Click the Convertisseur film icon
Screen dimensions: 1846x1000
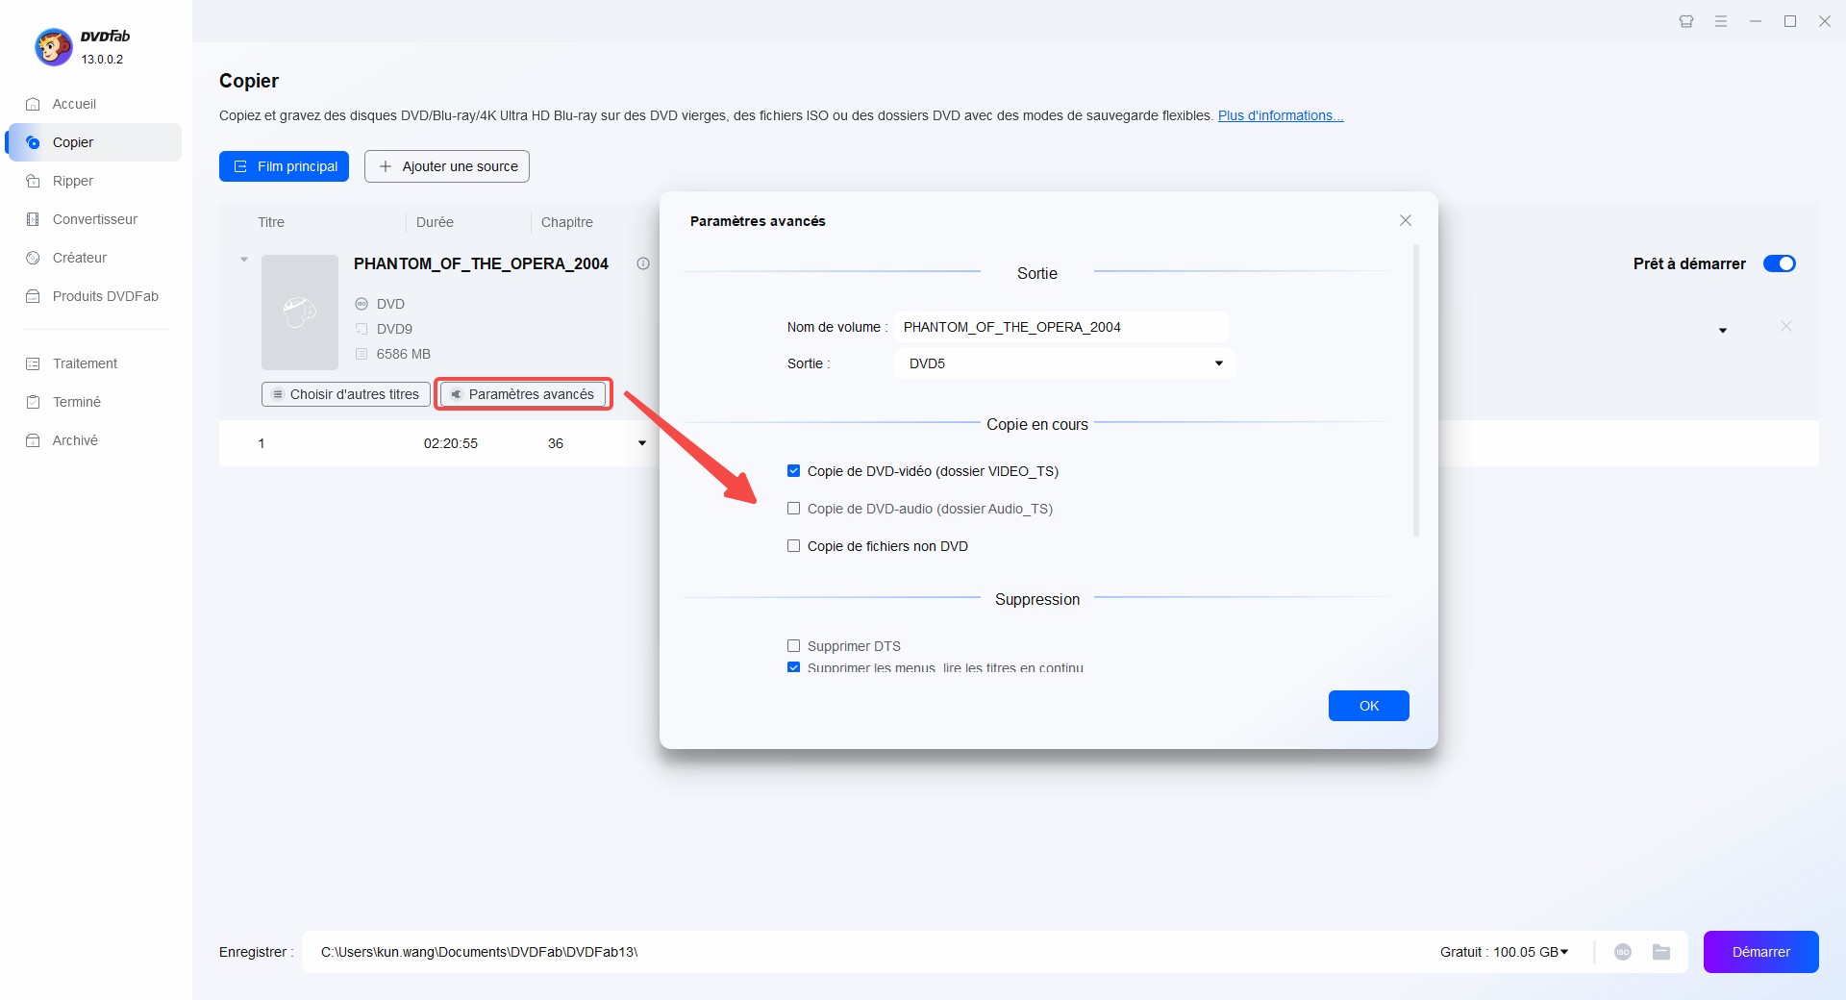tap(33, 219)
